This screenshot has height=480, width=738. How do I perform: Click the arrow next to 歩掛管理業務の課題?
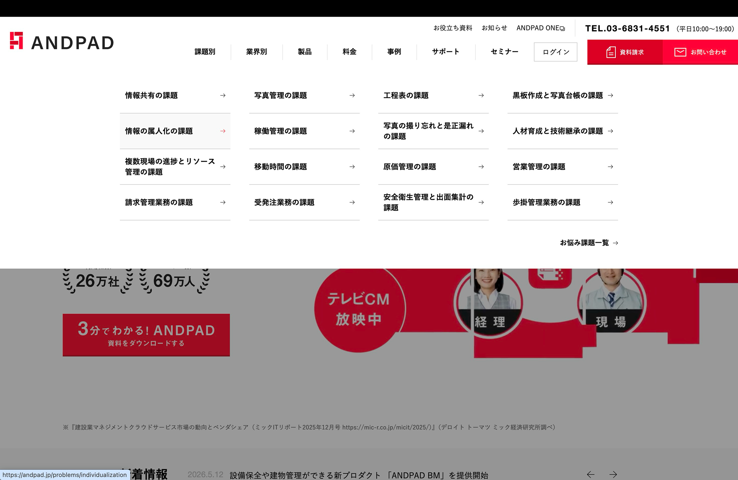click(x=610, y=202)
